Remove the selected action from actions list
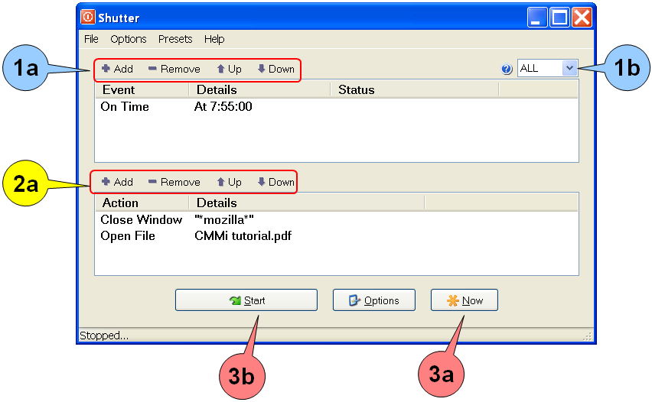The height and width of the screenshot is (402, 652). pos(174,182)
